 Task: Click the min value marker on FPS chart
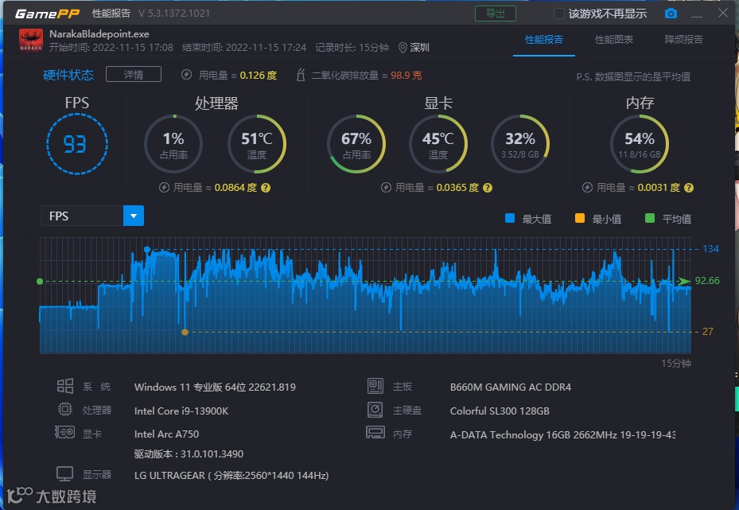coord(185,332)
